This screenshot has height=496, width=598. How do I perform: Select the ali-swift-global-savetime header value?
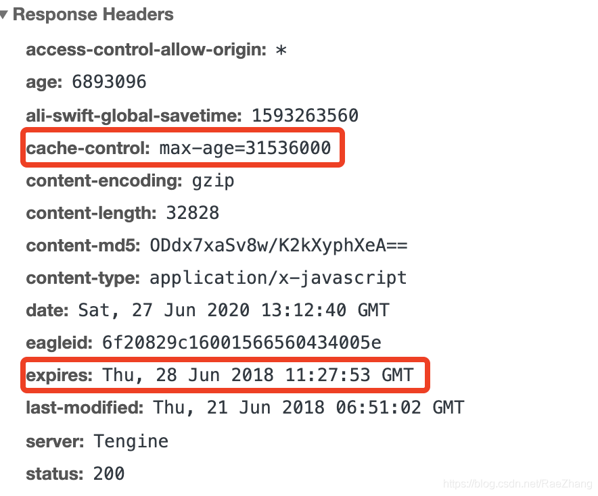point(304,116)
